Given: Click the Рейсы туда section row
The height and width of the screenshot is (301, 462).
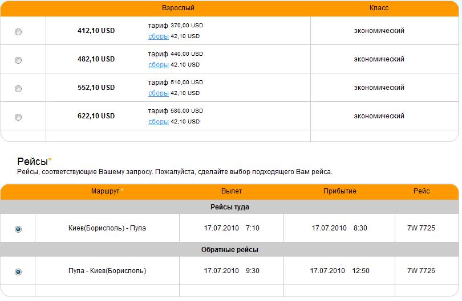Looking at the screenshot, I should pyautogui.click(x=229, y=207).
